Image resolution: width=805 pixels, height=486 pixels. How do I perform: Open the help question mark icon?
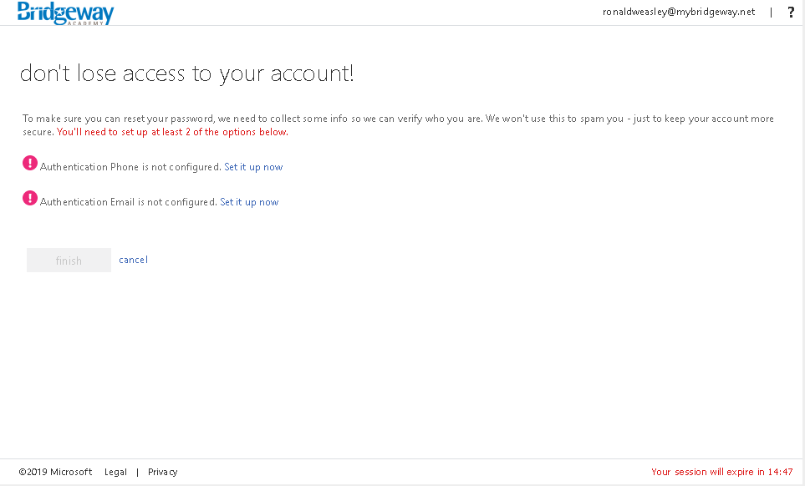791,13
